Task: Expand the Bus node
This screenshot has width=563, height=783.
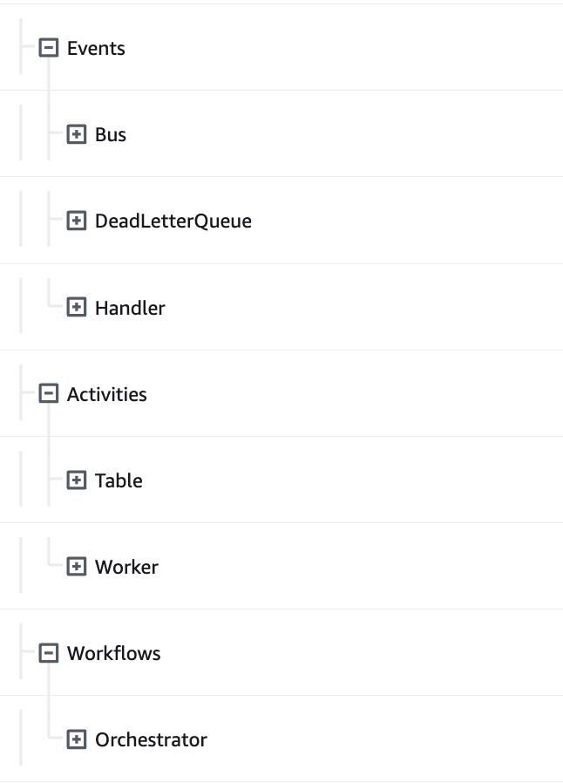Action: click(x=77, y=134)
